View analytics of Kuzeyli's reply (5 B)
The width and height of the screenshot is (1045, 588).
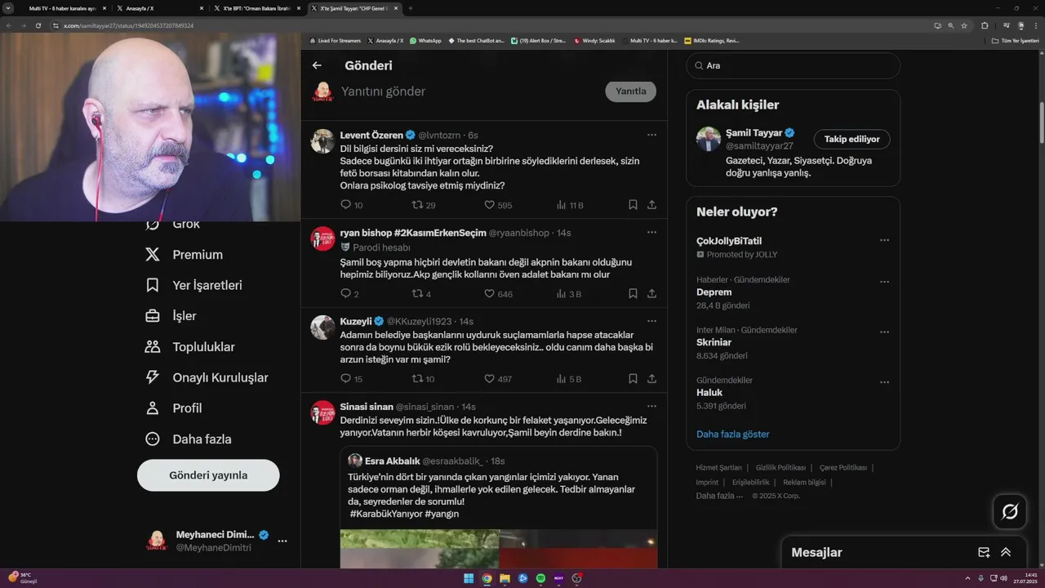pyautogui.click(x=569, y=378)
